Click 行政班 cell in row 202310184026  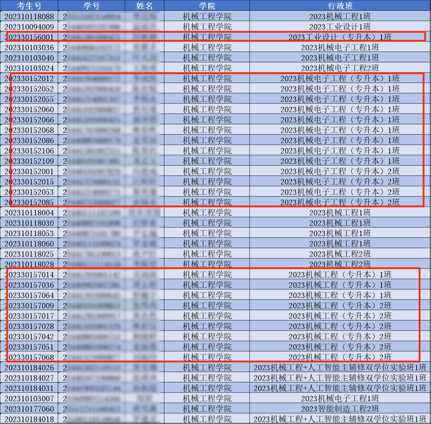tap(340, 367)
